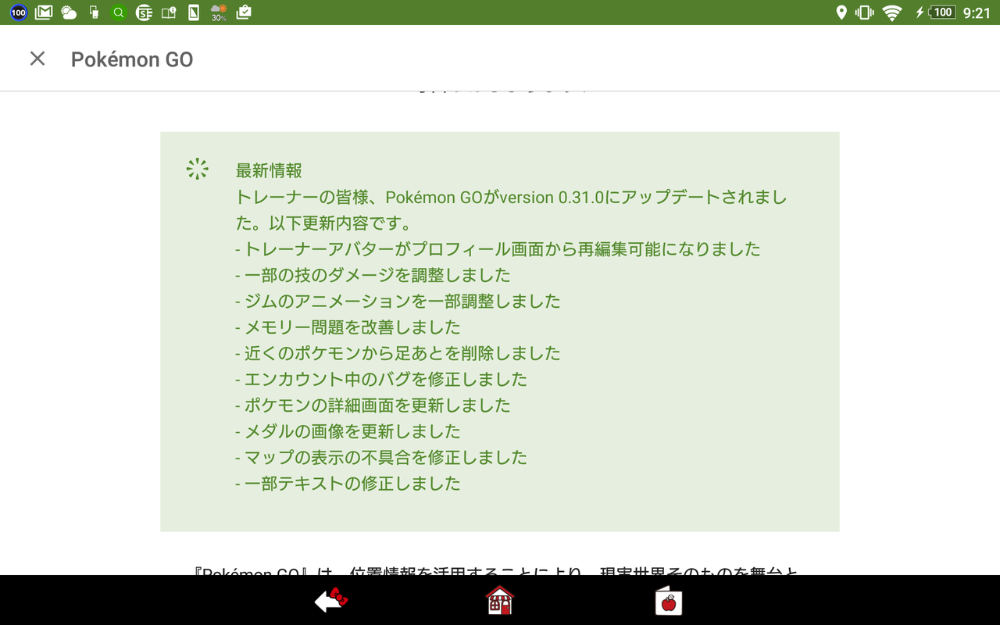
Task: Tap the Hello Kitty back arrow
Action: pyautogui.click(x=330, y=600)
